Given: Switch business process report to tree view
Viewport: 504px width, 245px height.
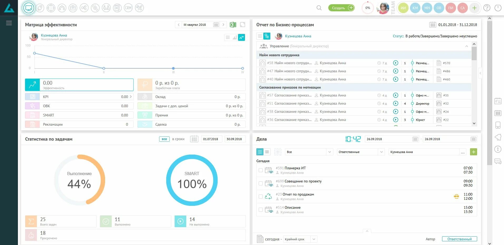Looking at the screenshot, I should coord(267,36).
